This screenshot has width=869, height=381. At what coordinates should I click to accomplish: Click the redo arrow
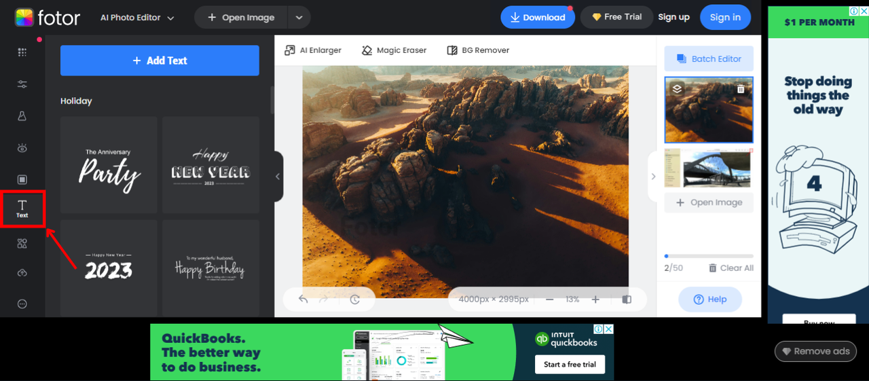click(x=324, y=299)
